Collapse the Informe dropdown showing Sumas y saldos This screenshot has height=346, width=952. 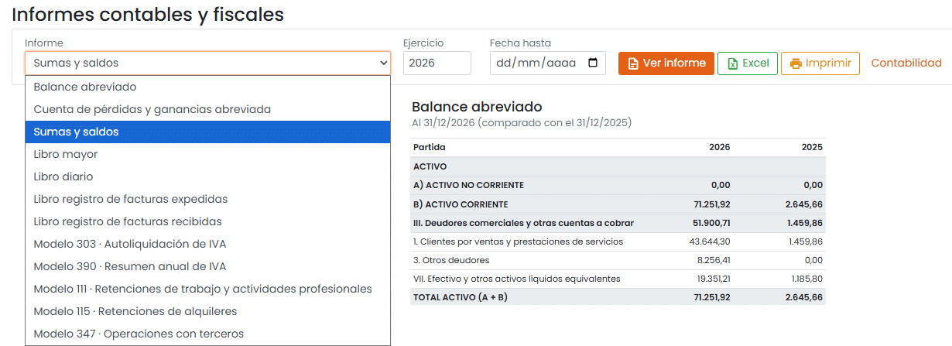click(207, 63)
